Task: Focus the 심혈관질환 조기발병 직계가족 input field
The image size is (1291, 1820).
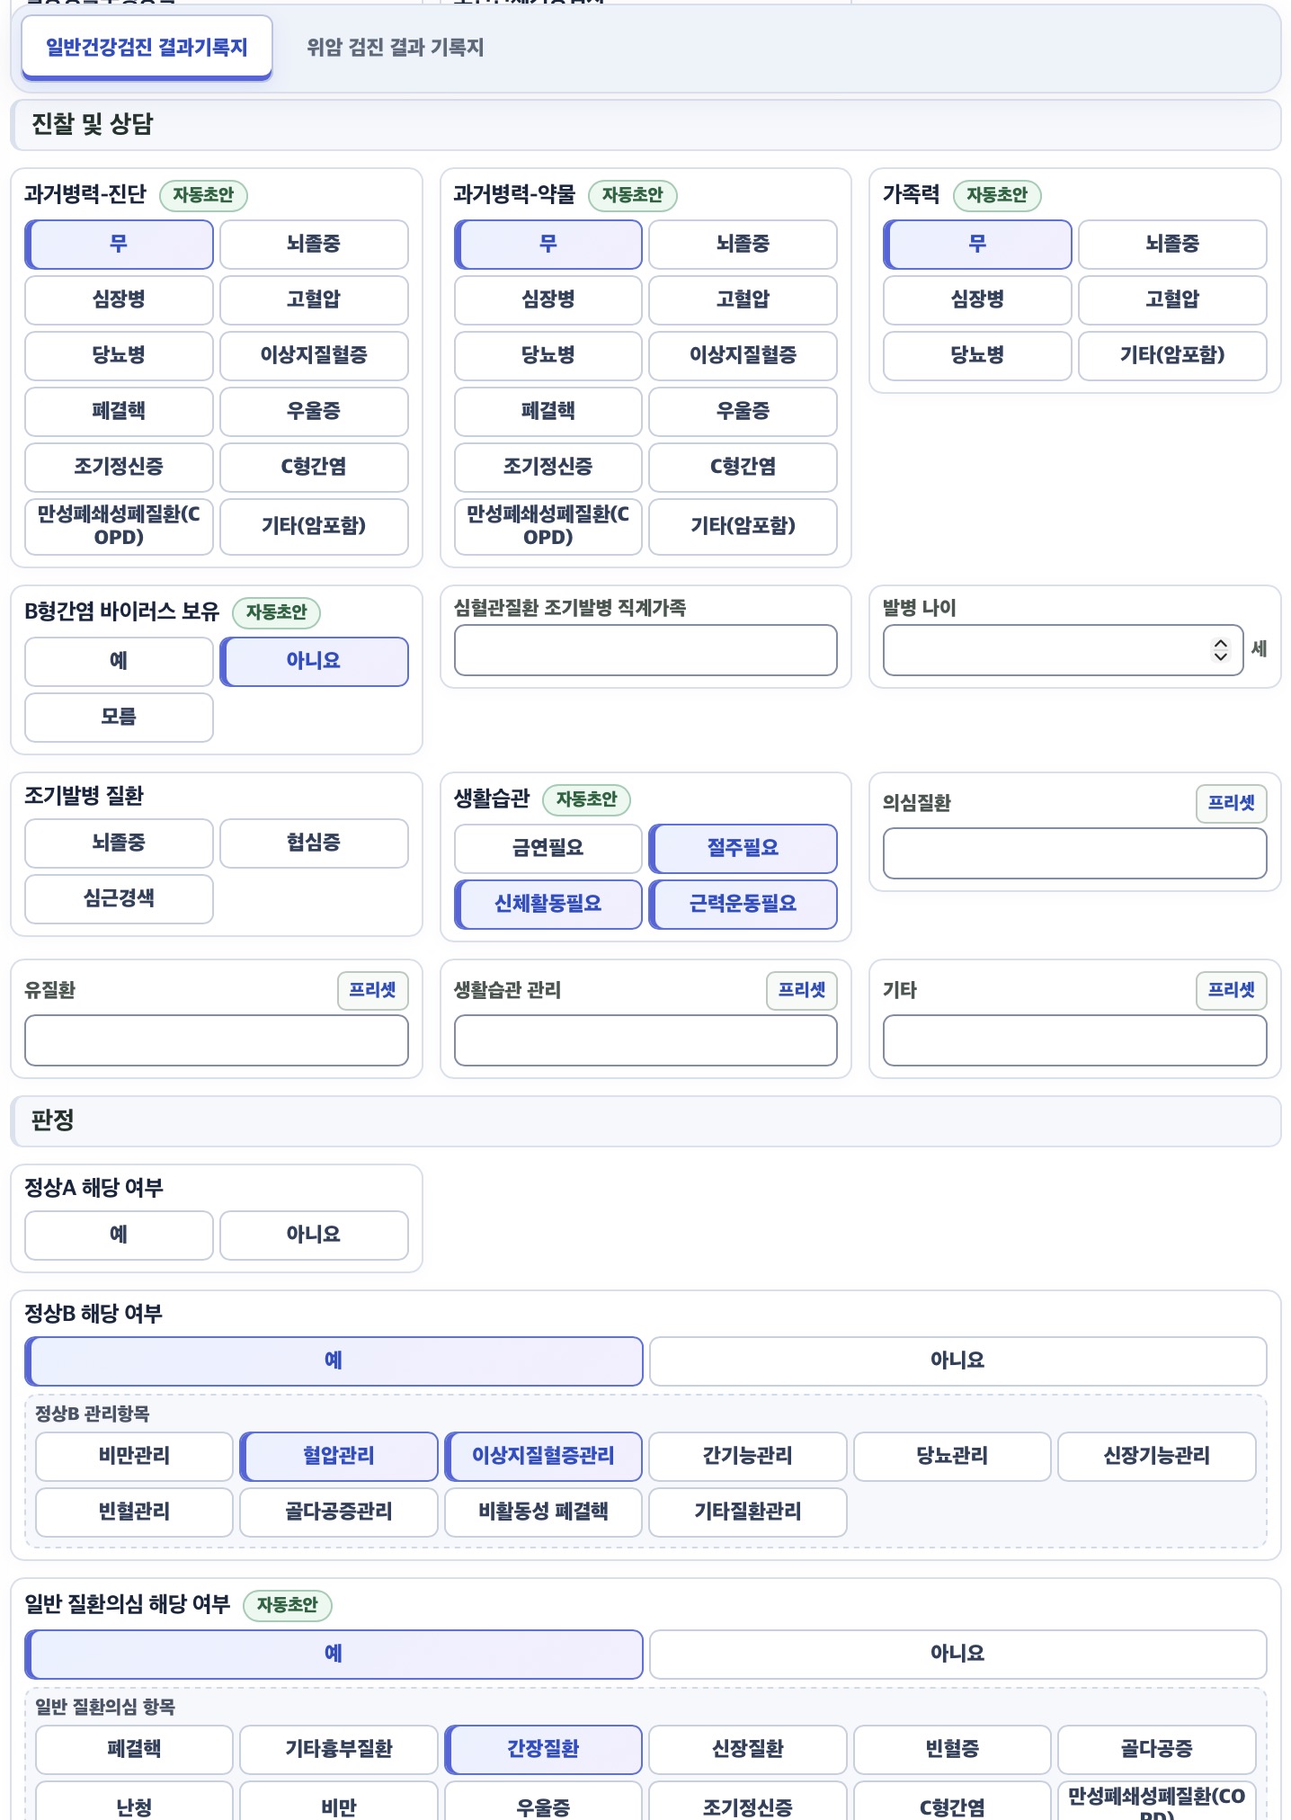Action: click(x=645, y=650)
